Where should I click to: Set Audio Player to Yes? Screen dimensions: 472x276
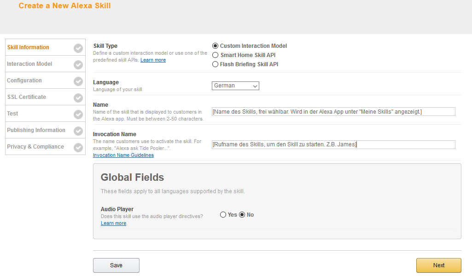[x=223, y=215]
